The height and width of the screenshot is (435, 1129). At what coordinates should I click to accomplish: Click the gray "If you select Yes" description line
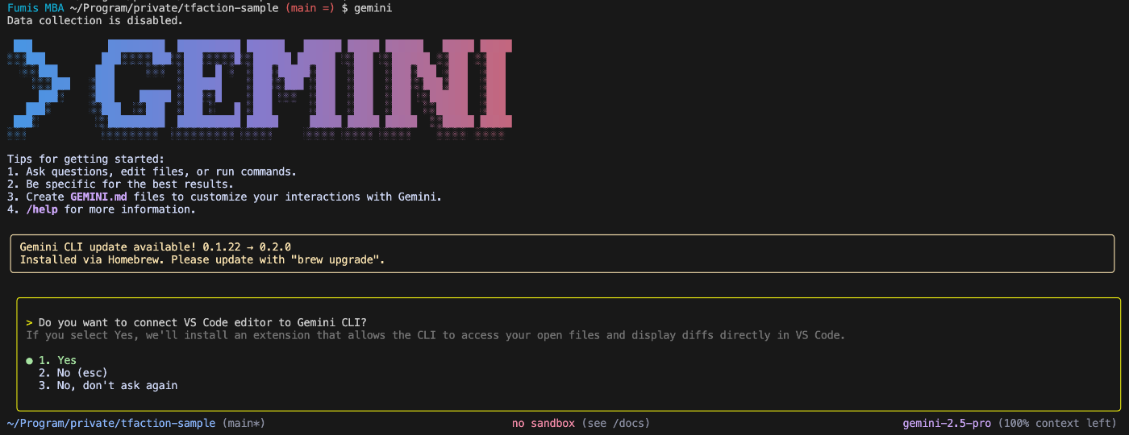click(x=435, y=335)
